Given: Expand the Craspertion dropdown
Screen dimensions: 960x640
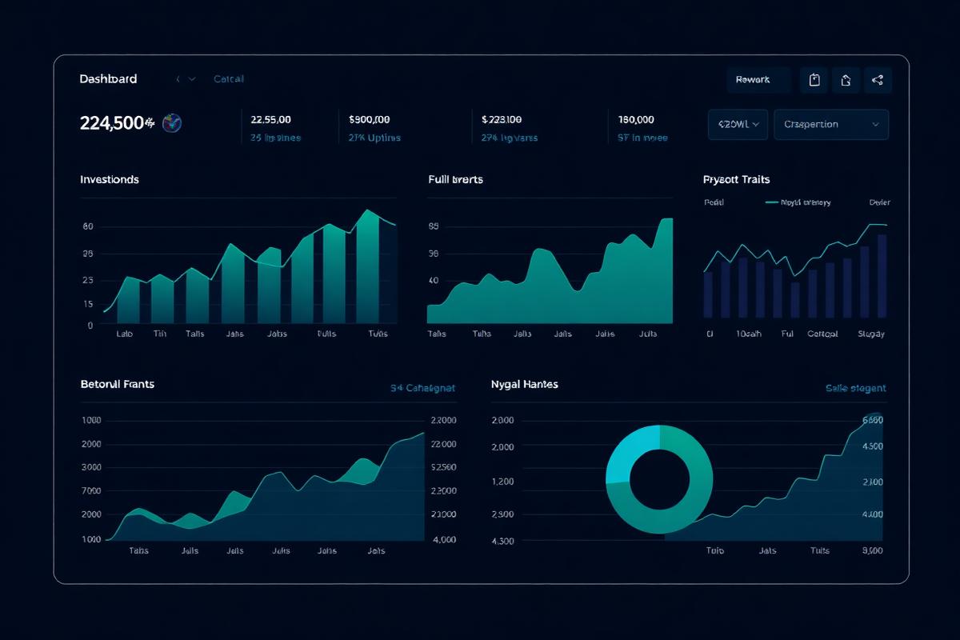Looking at the screenshot, I should (830, 124).
